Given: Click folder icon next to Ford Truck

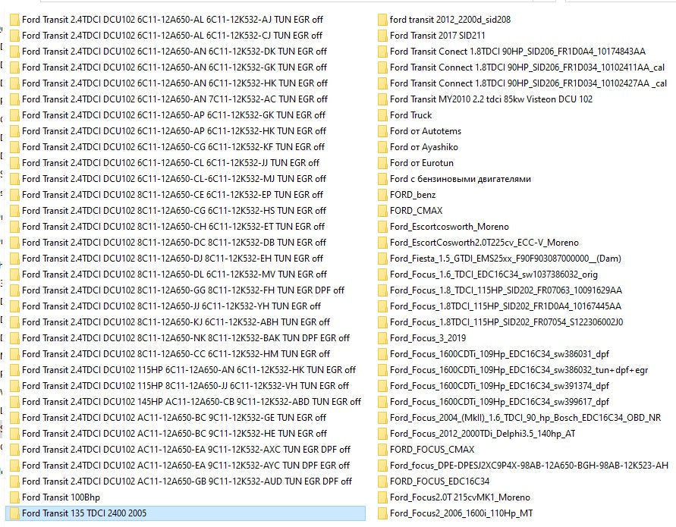Looking at the screenshot, I should (382, 115).
